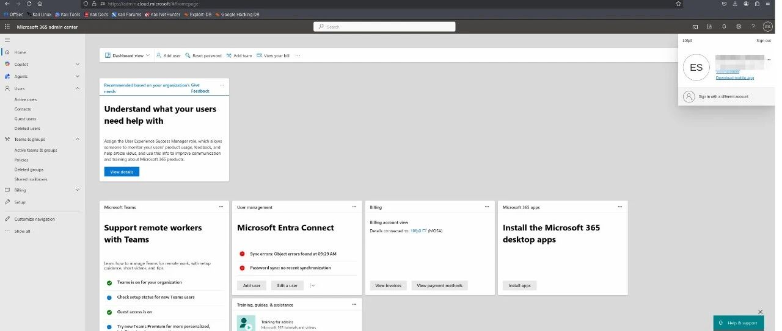Click the Copilot icon in sidebar

point(7,64)
